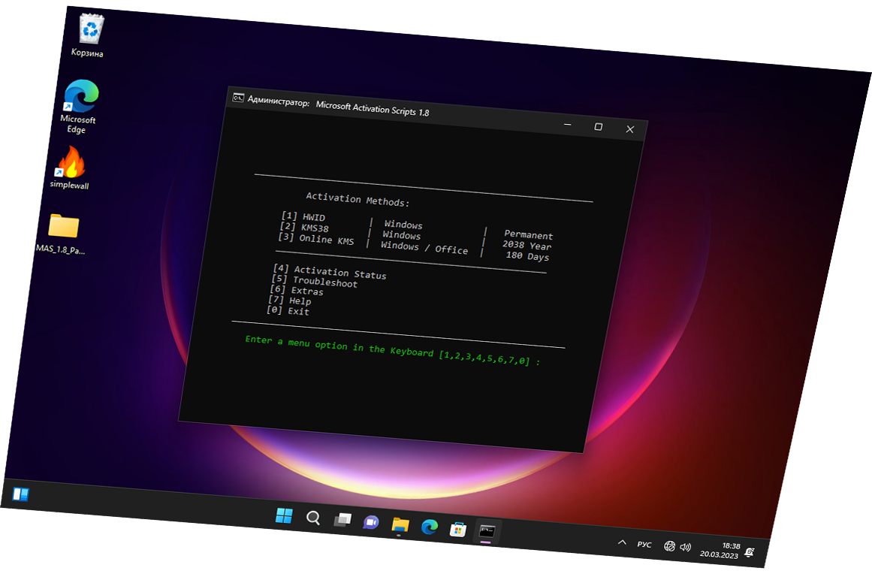The height and width of the screenshot is (577, 872).
Task: Launch Microsoft Edge from the desktop shortcut
Action: [80, 106]
